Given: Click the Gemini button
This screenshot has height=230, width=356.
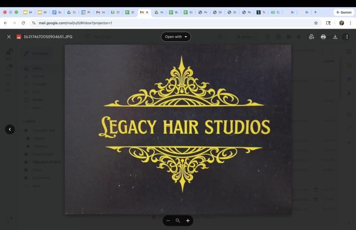Looking at the screenshot, I should point(344,12).
